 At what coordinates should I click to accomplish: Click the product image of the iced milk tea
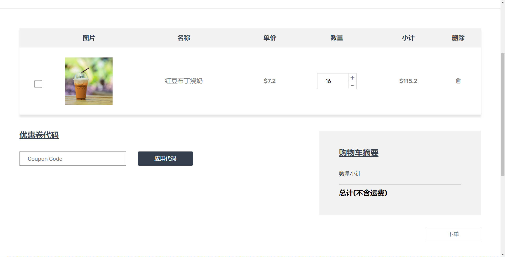89,81
